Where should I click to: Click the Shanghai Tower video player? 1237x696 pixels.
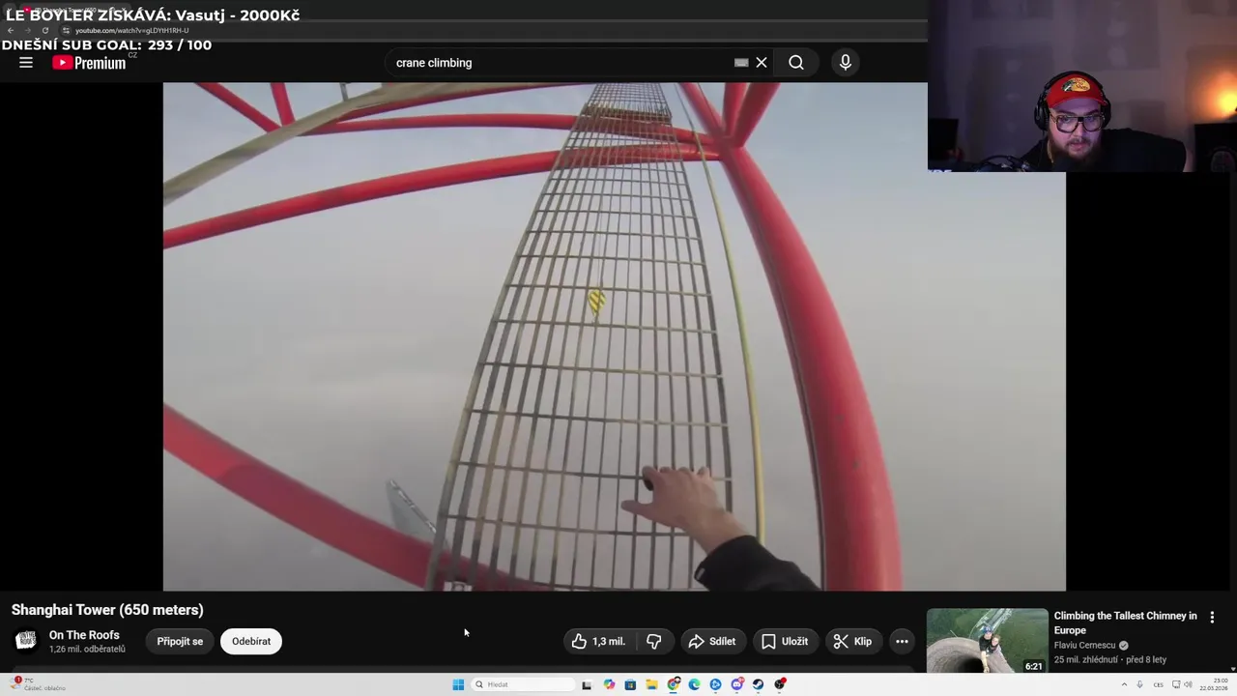tap(614, 336)
